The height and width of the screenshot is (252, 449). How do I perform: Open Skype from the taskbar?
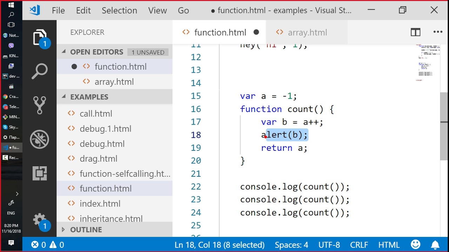[11, 127]
